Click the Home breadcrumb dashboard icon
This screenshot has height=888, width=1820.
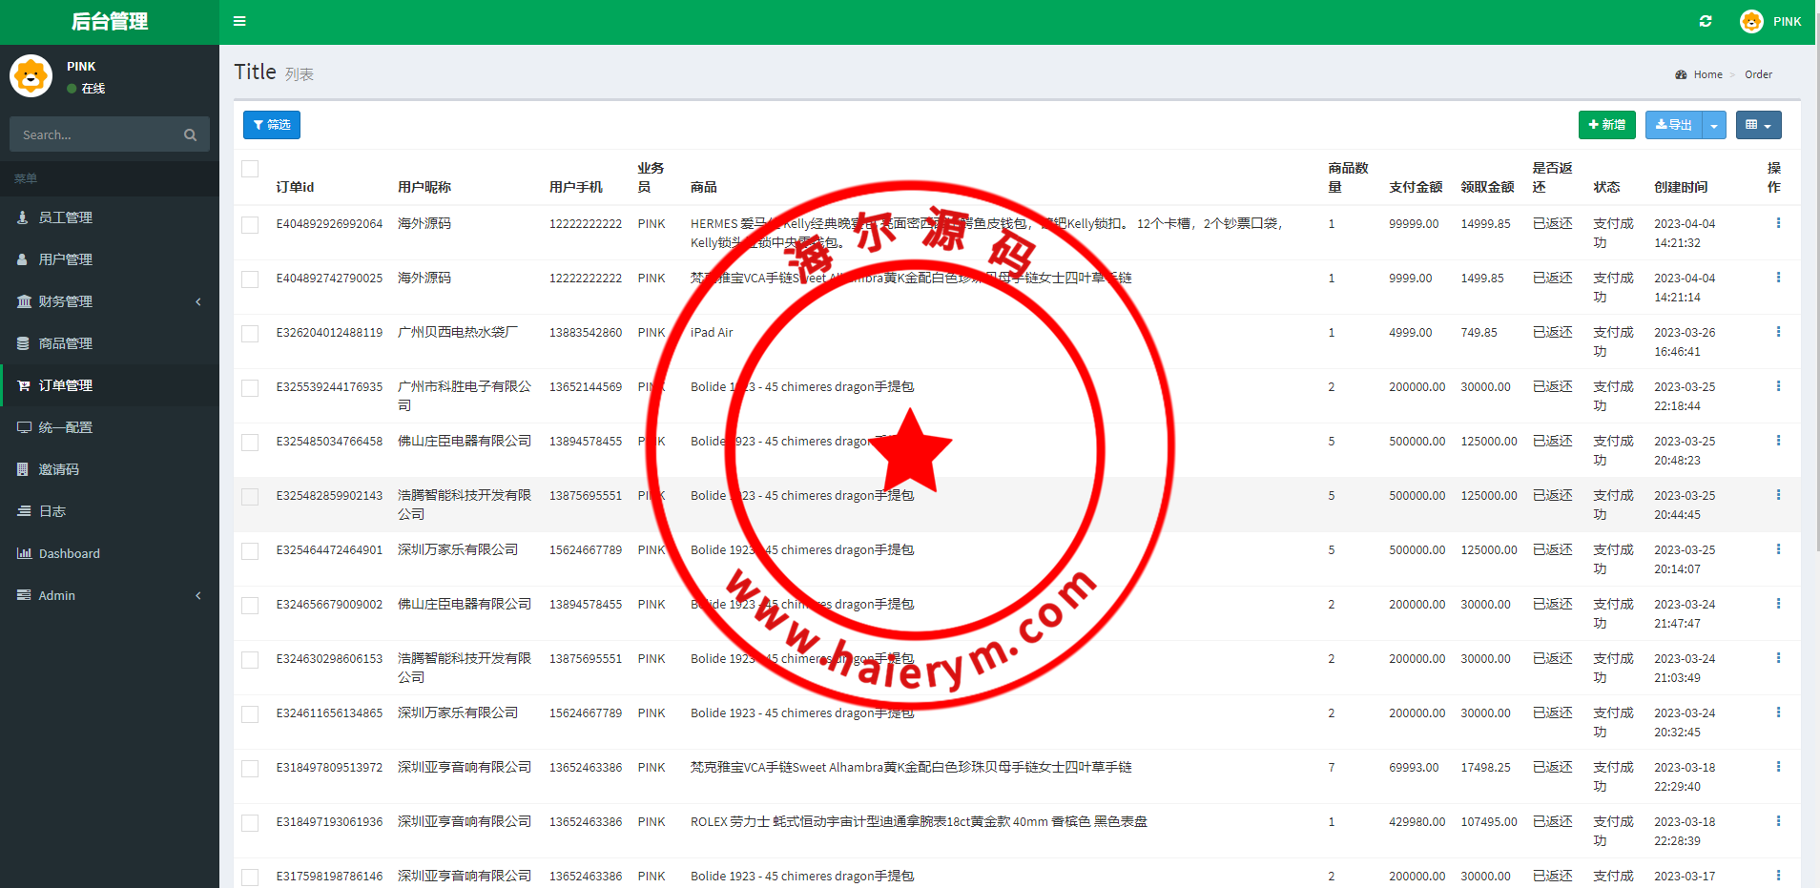[x=1681, y=74]
